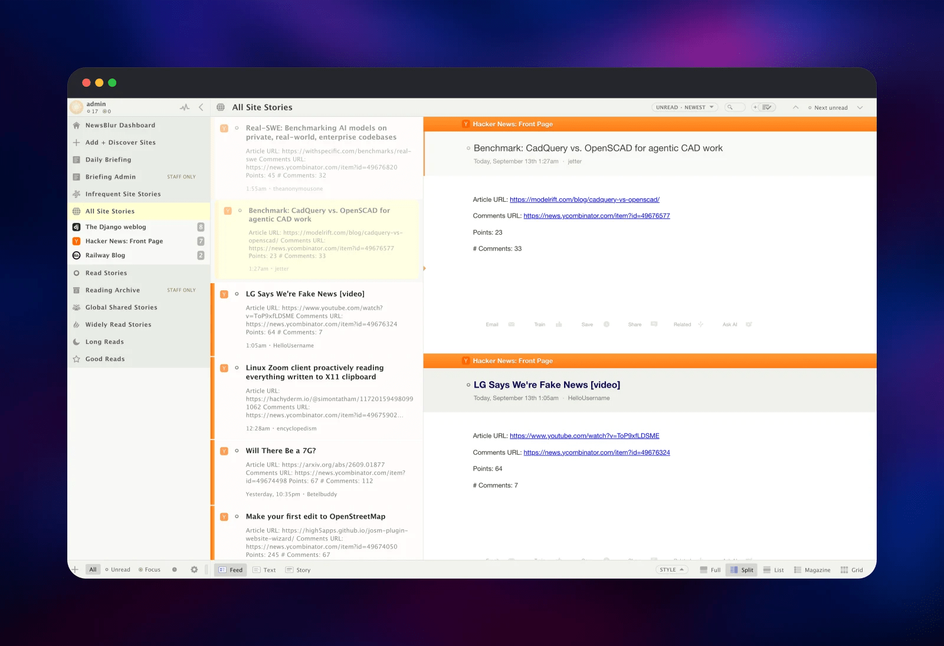Select Unread filter in bottom bar

coord(117,569)
